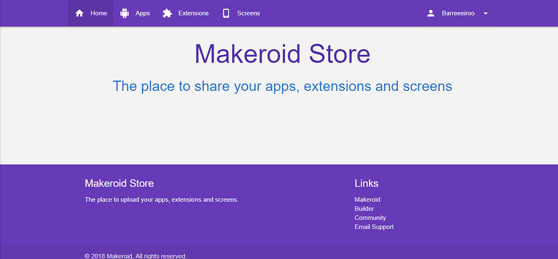Click the Barreeeiroo username

(458, 13)
